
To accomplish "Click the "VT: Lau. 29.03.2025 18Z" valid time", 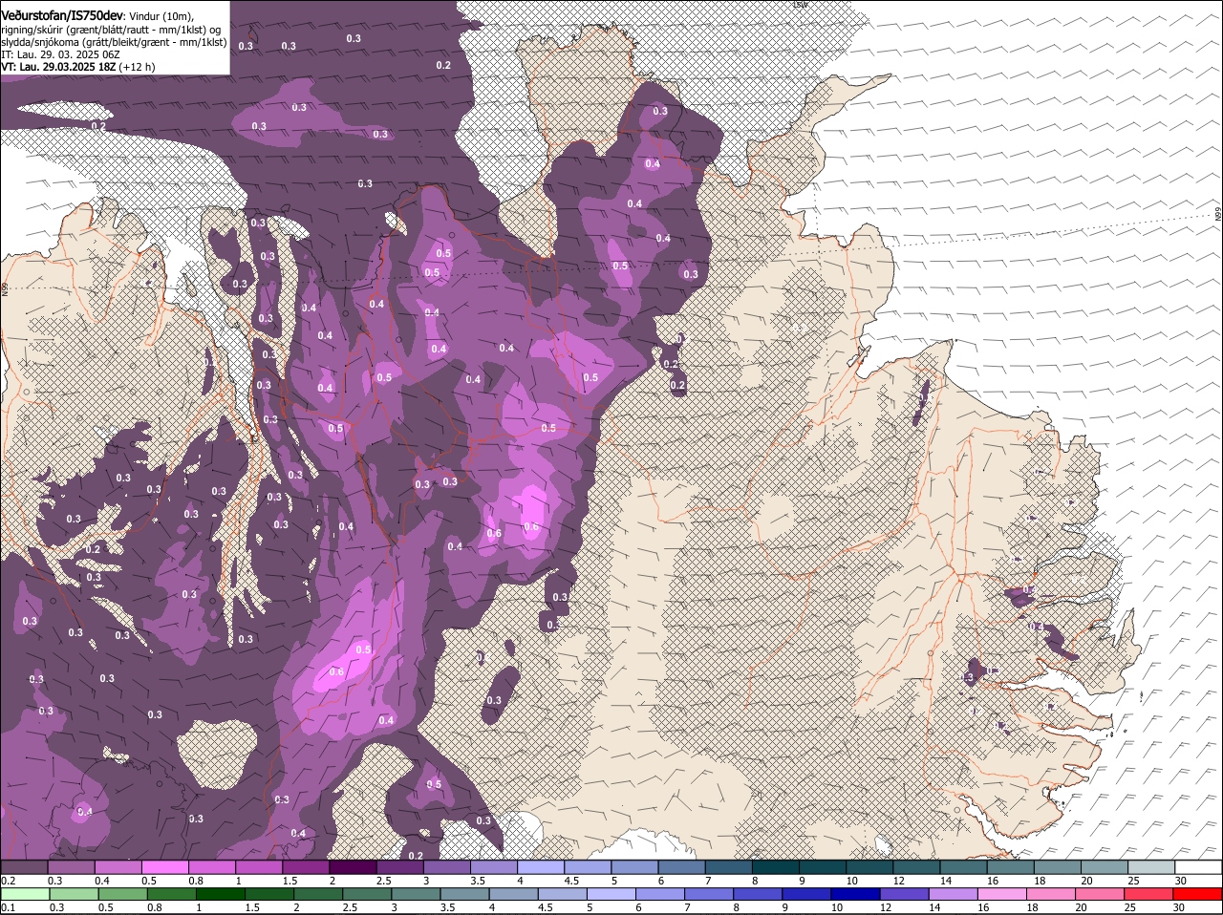I will [58, 67].
